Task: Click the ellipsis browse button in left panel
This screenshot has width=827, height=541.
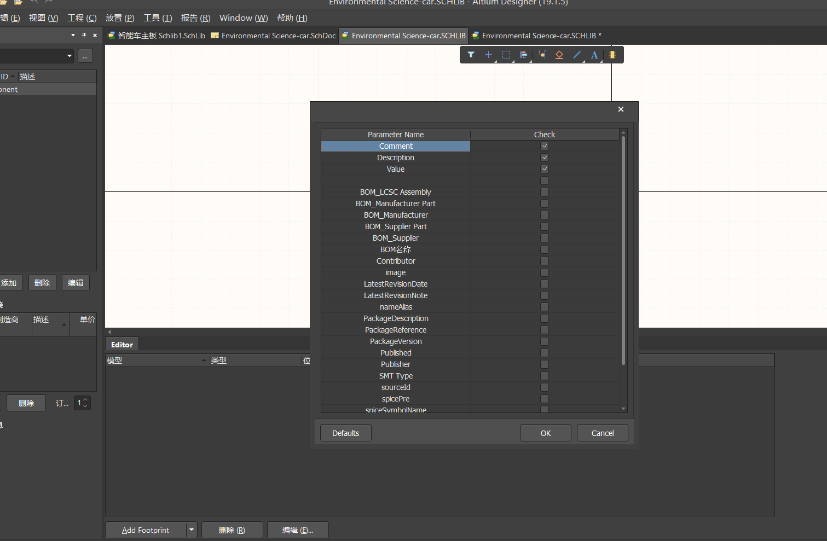Action: [85, 56]
